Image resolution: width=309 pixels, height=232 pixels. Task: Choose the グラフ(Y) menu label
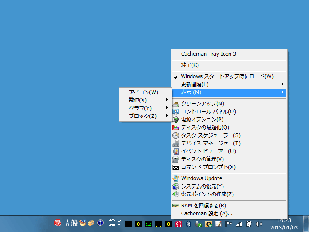[x=140, y=108]
